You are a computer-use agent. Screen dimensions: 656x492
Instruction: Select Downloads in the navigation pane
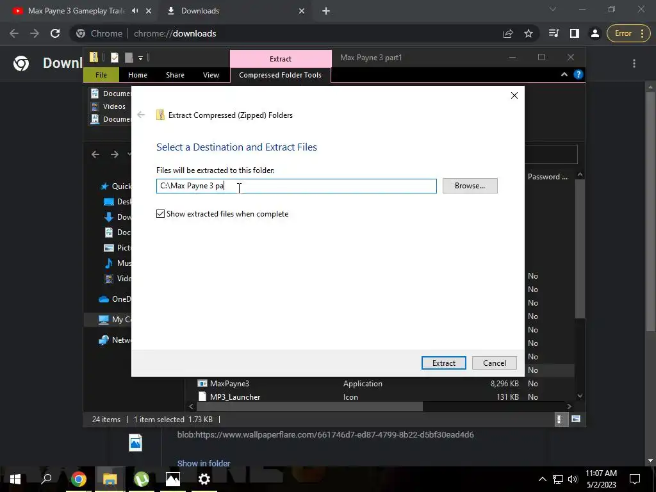118,217
